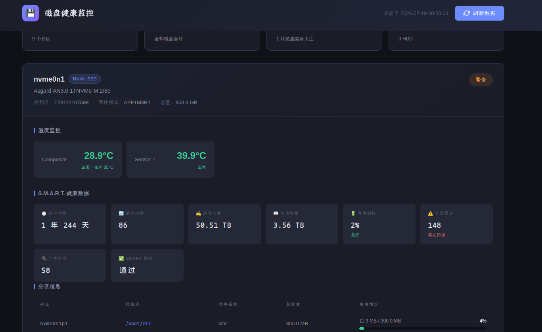Click the 良好 life status text

[355, 235]
